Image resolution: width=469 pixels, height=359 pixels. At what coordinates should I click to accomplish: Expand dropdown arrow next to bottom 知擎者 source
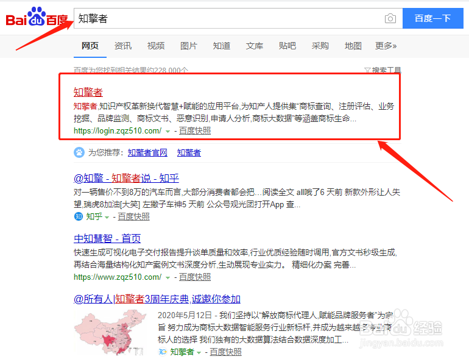click(x=199, y=352)
